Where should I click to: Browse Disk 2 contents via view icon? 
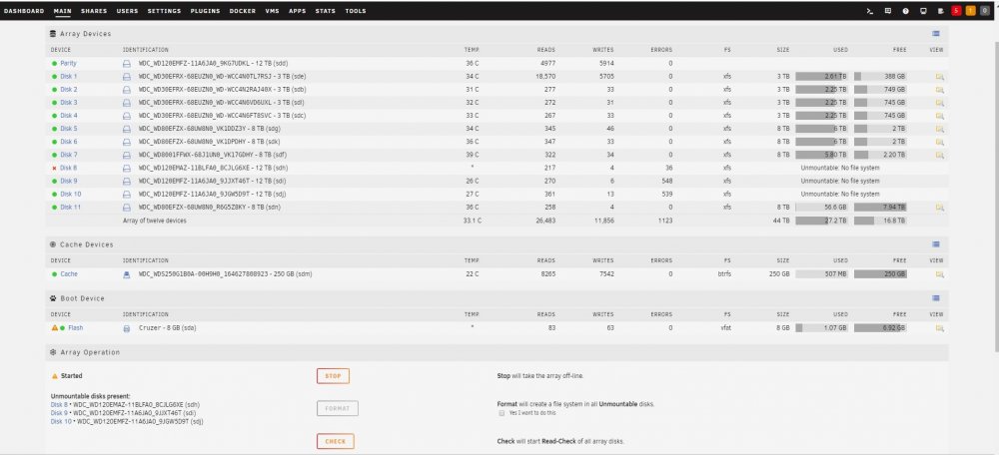pos(939,90)
